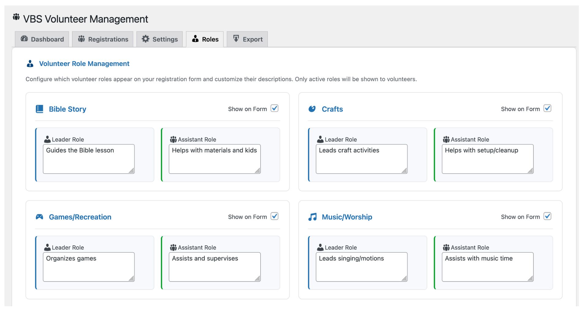Click the VBS Volunteer Management header icon
Image resolution: width=588 pixels, height=331 pixels.
16,17
